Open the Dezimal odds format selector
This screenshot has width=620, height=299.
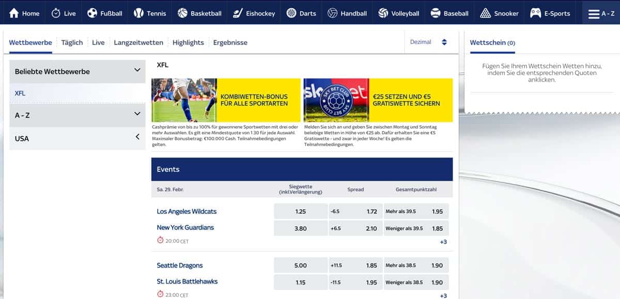point(428,42)
